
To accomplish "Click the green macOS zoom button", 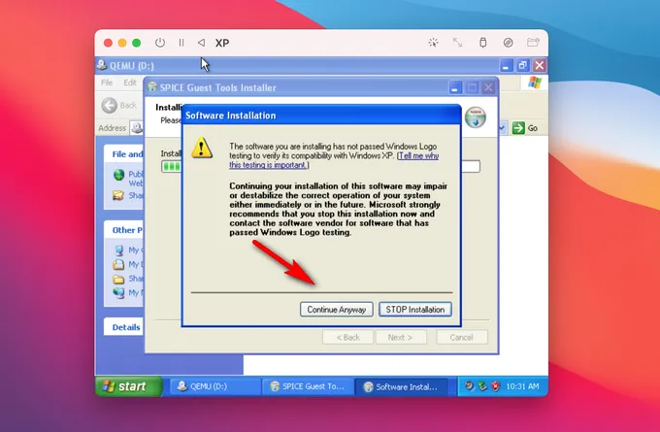I will pyautogui.click(x=137, y=43).
